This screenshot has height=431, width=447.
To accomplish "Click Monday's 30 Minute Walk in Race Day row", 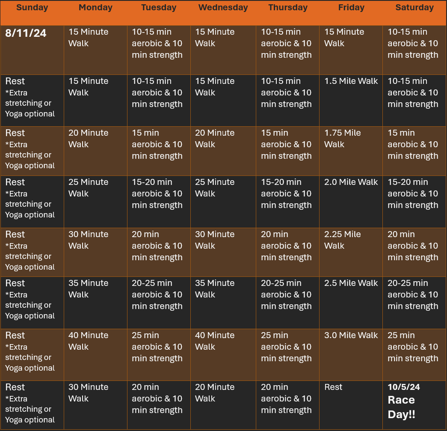I will pos(95,405).
